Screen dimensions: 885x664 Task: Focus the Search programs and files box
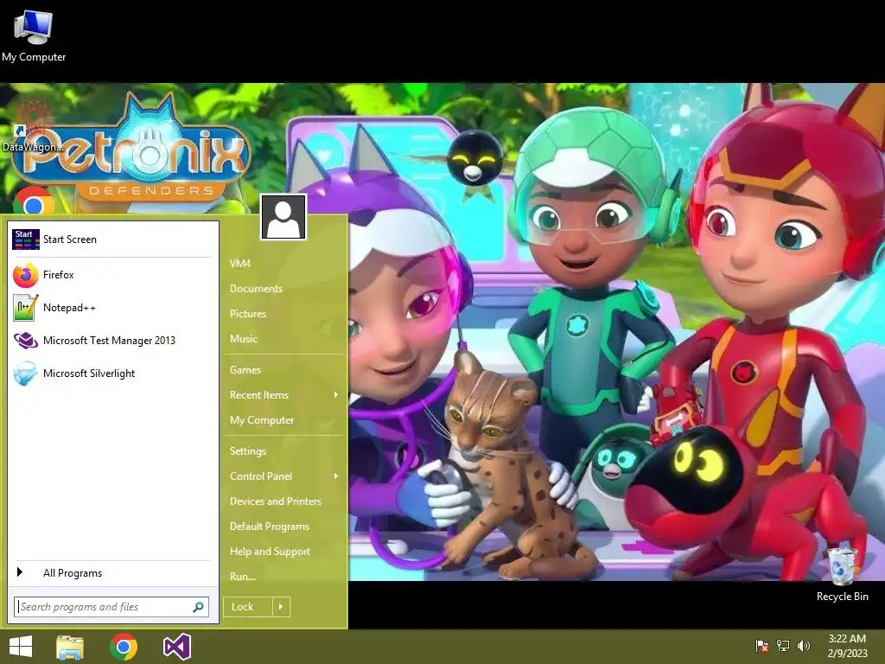(111, 607)
